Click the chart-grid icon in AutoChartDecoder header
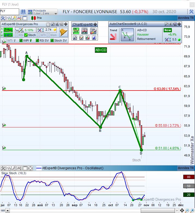195x213 pixels. tap(175, 24)
